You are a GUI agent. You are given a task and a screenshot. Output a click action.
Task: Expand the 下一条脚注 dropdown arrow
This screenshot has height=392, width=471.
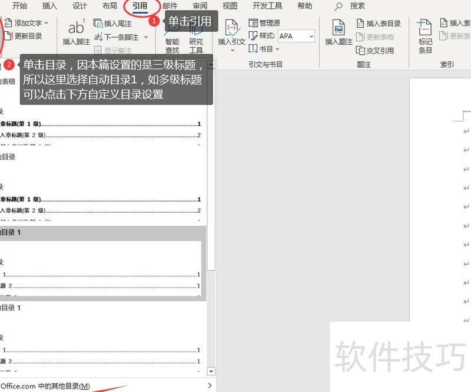click(x=146, y=37)
